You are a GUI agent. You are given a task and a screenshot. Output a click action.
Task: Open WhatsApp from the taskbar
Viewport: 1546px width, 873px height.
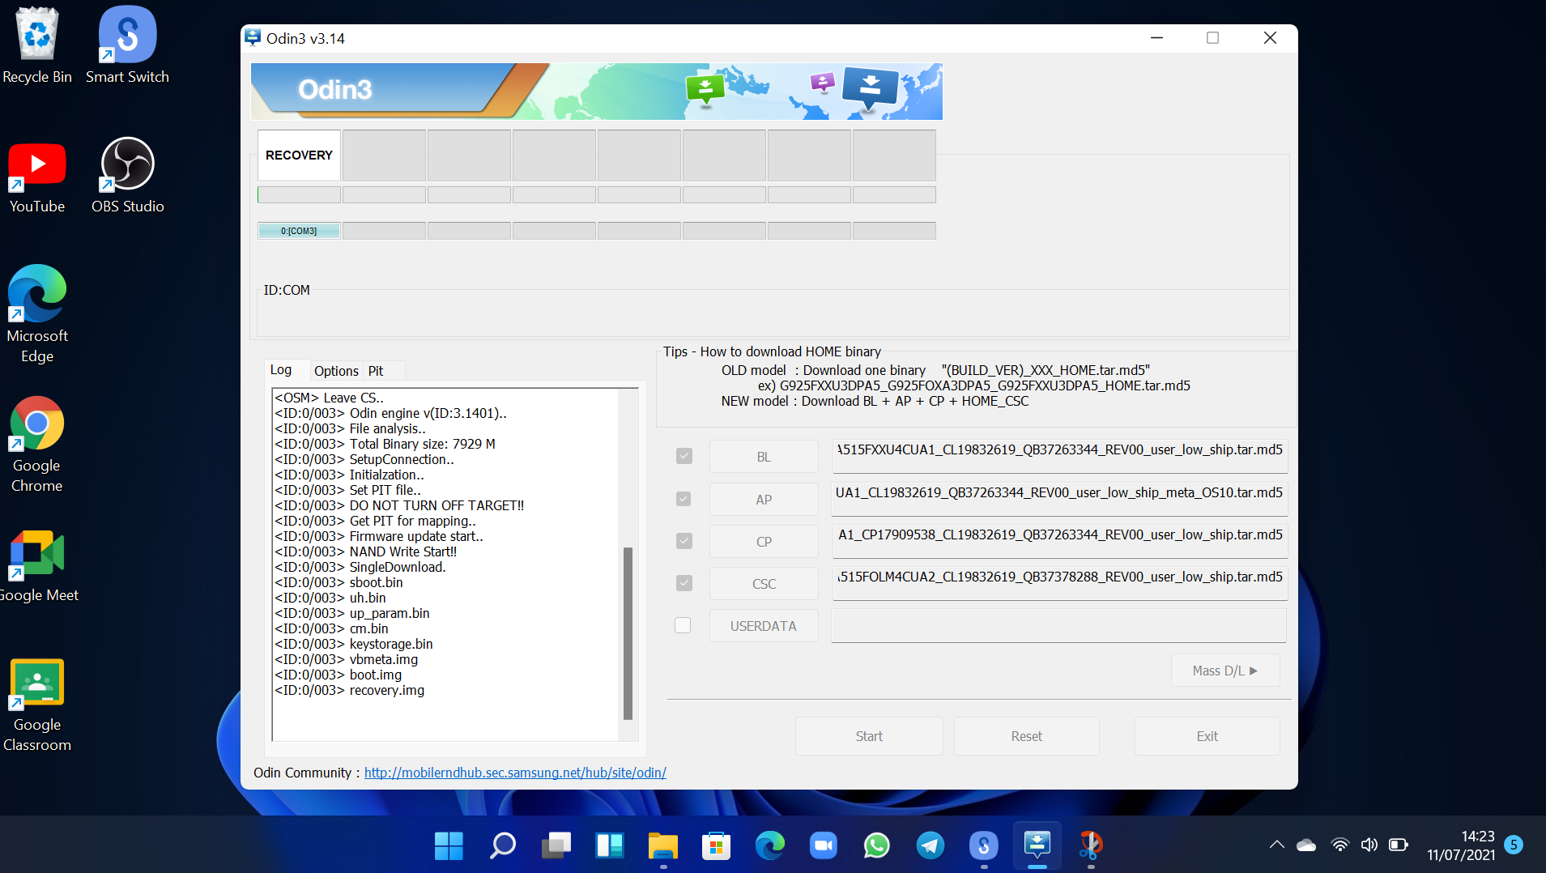pyautogui.click(x=876, y=845)
